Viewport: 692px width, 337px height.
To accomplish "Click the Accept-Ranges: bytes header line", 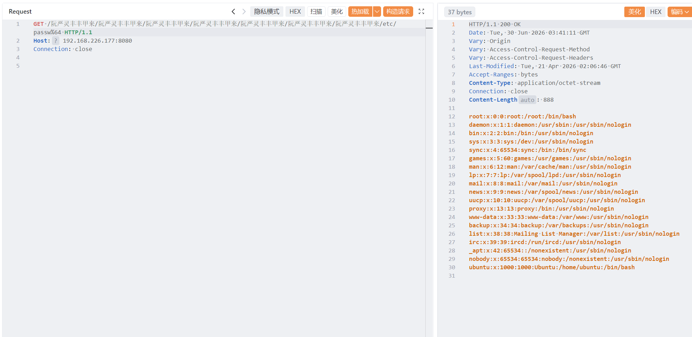I will pyautogui.click(x=503, y=75).
